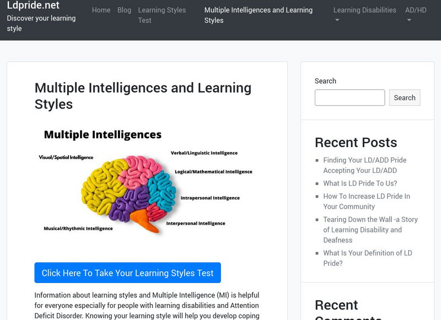Open What Is Your Definition of LD Pride
This screenshot has height=320, width=441.
367,258
